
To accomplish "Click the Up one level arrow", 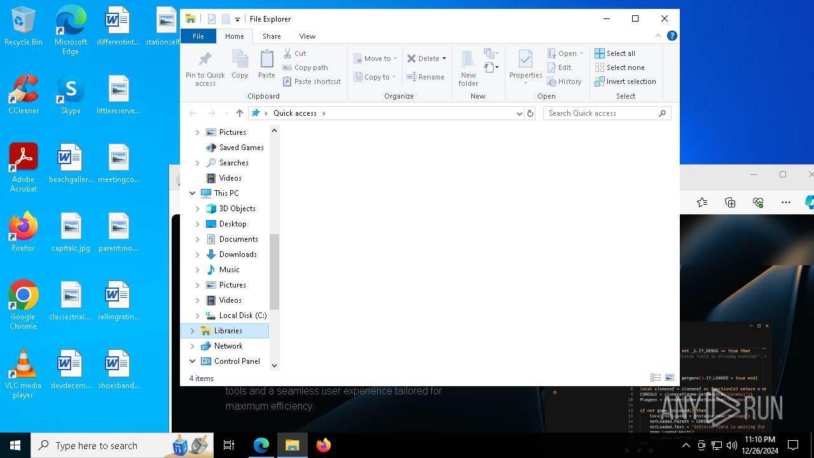I will [x=239, y=113].
